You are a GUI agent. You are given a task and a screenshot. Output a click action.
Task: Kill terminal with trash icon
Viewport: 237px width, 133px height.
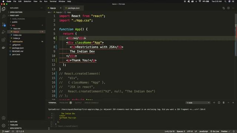pyautogui.click(x=224, y=103)
